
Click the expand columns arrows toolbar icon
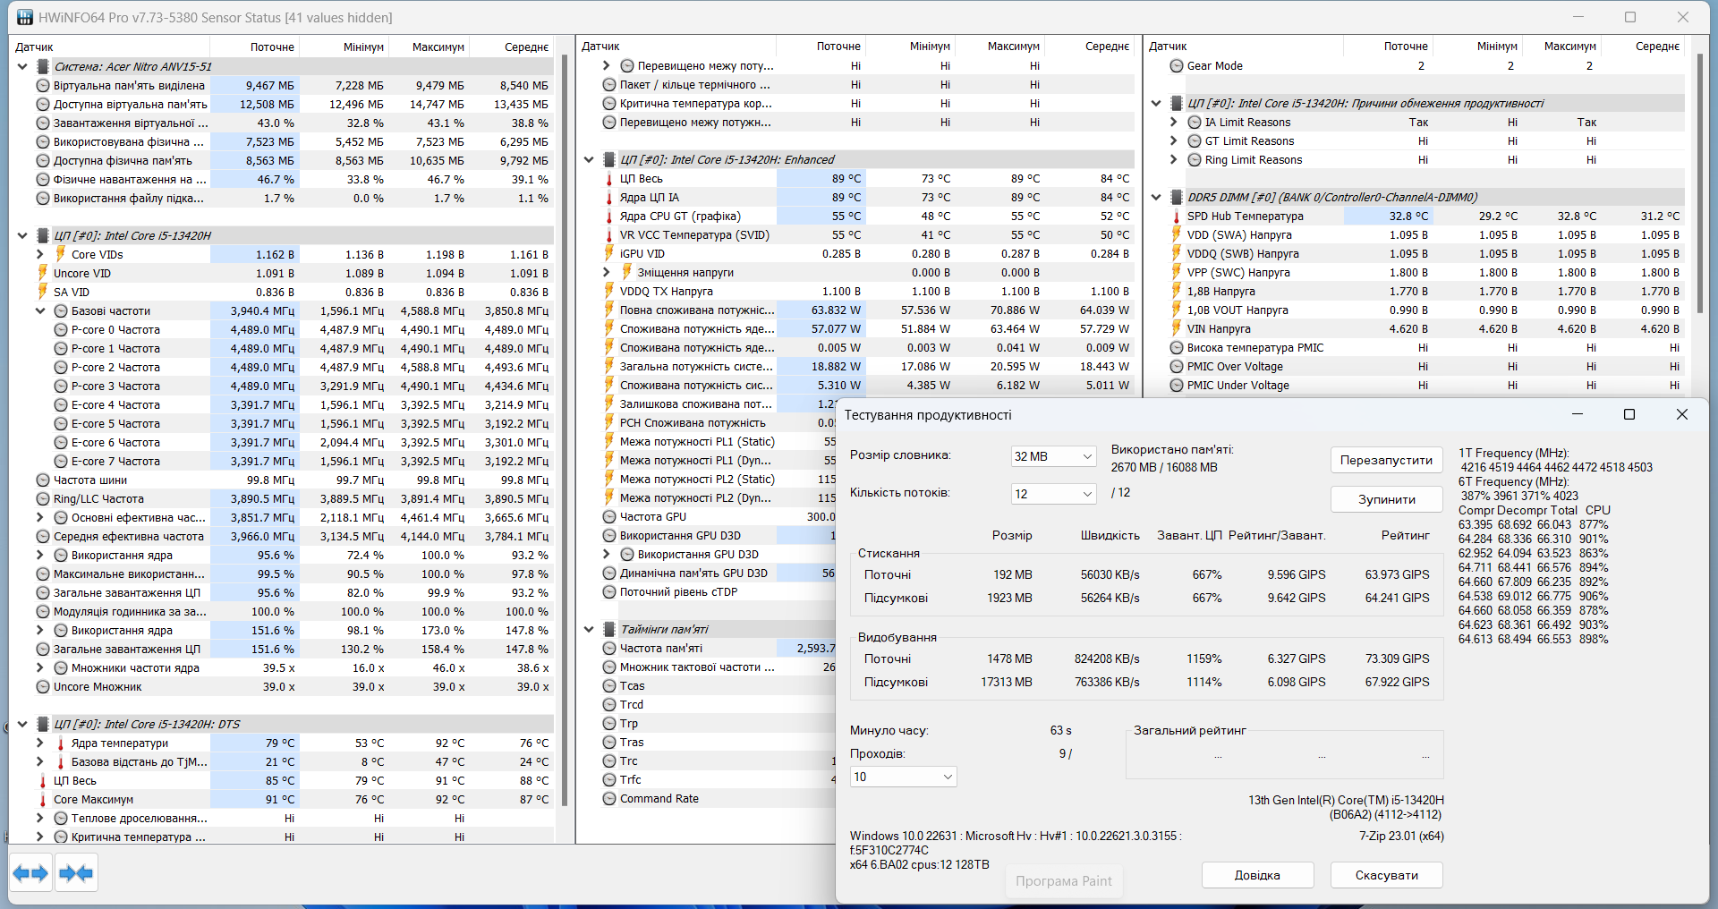(x=30, y=873)
